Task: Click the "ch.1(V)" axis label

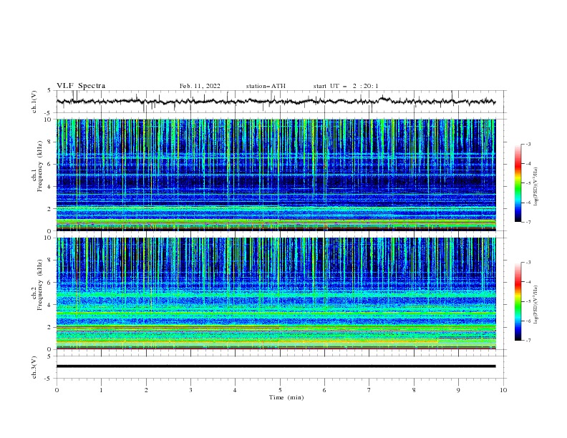Action: (34, 102)
